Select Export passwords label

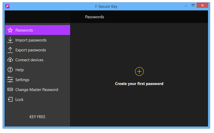point(31,50)
